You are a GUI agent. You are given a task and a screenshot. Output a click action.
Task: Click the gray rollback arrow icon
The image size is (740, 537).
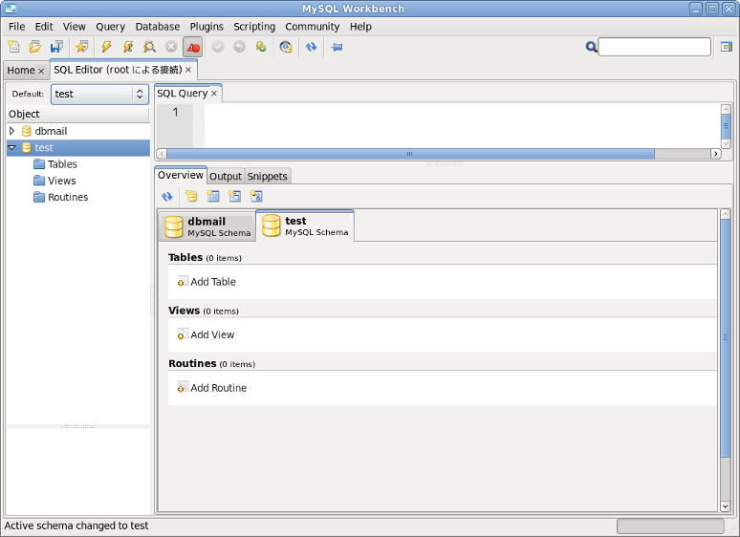coord(239,47)
